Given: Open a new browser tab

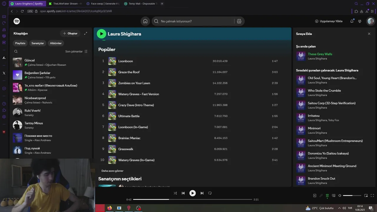Looking at the screenshot, I should point(162,4).
